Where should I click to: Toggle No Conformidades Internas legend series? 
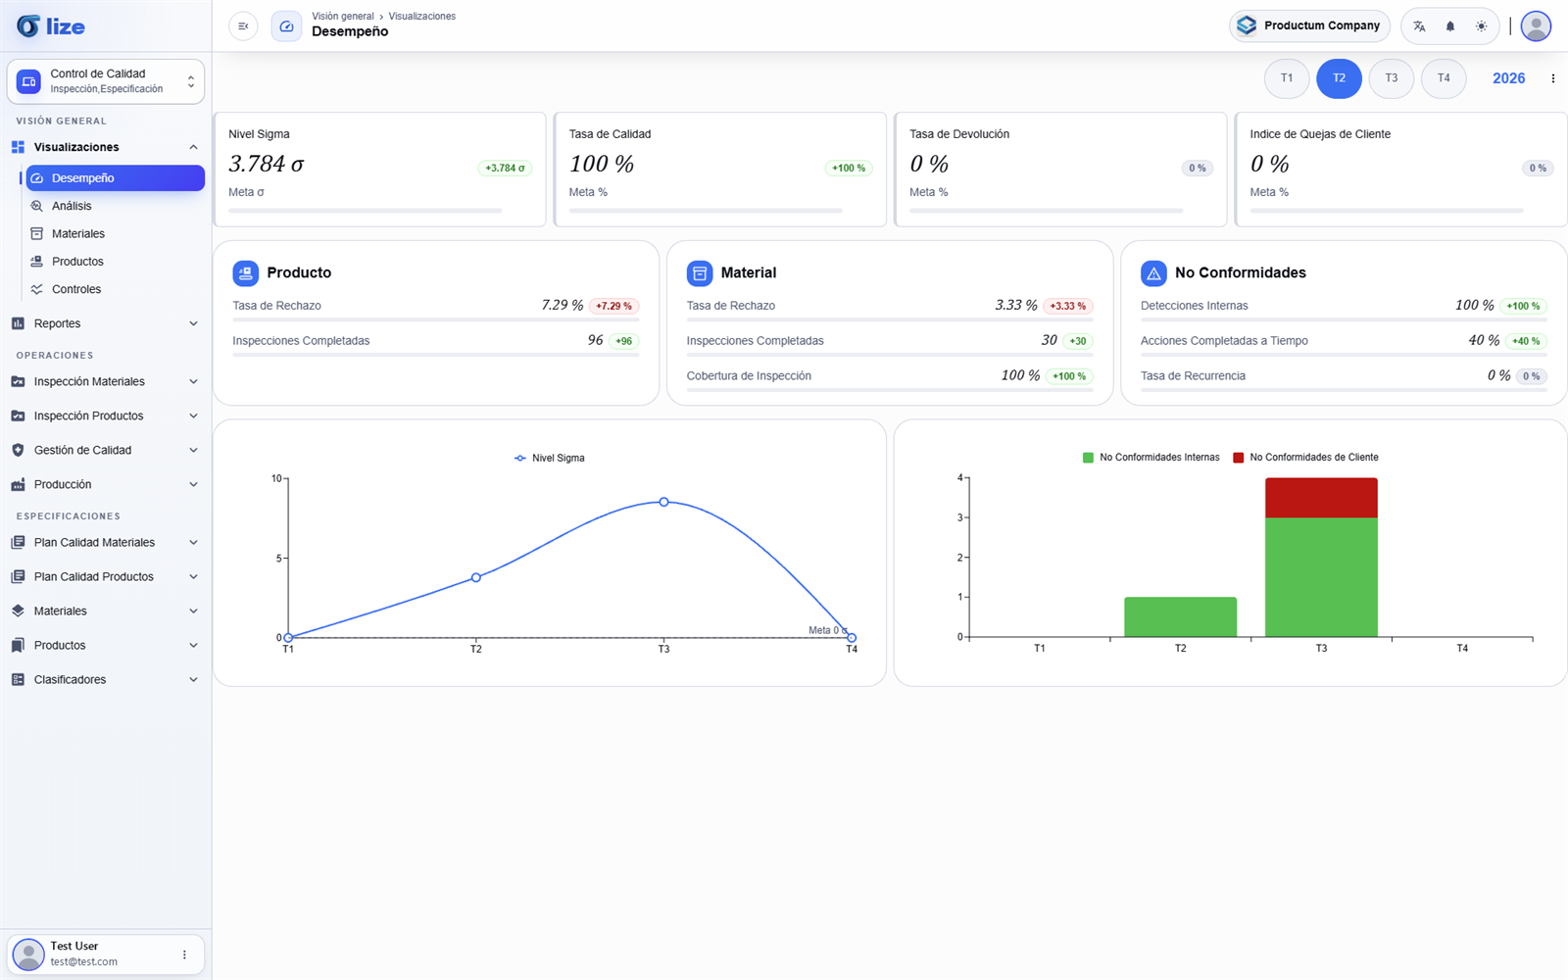click(1151, 458)
